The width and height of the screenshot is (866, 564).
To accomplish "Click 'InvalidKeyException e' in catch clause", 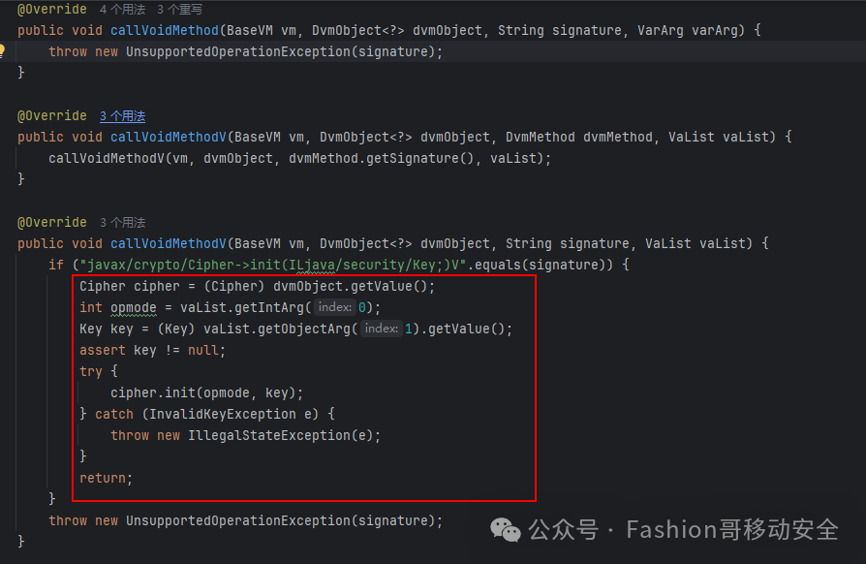I will point(231,415).
